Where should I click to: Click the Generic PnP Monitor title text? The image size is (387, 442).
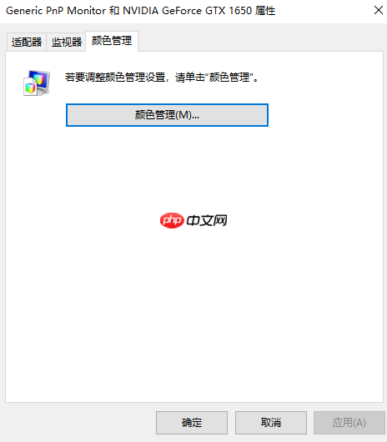[x=56, y=11]
